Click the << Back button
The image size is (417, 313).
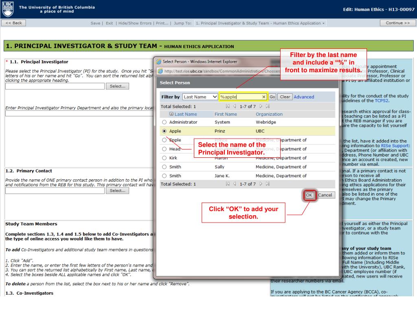point(13,23)
